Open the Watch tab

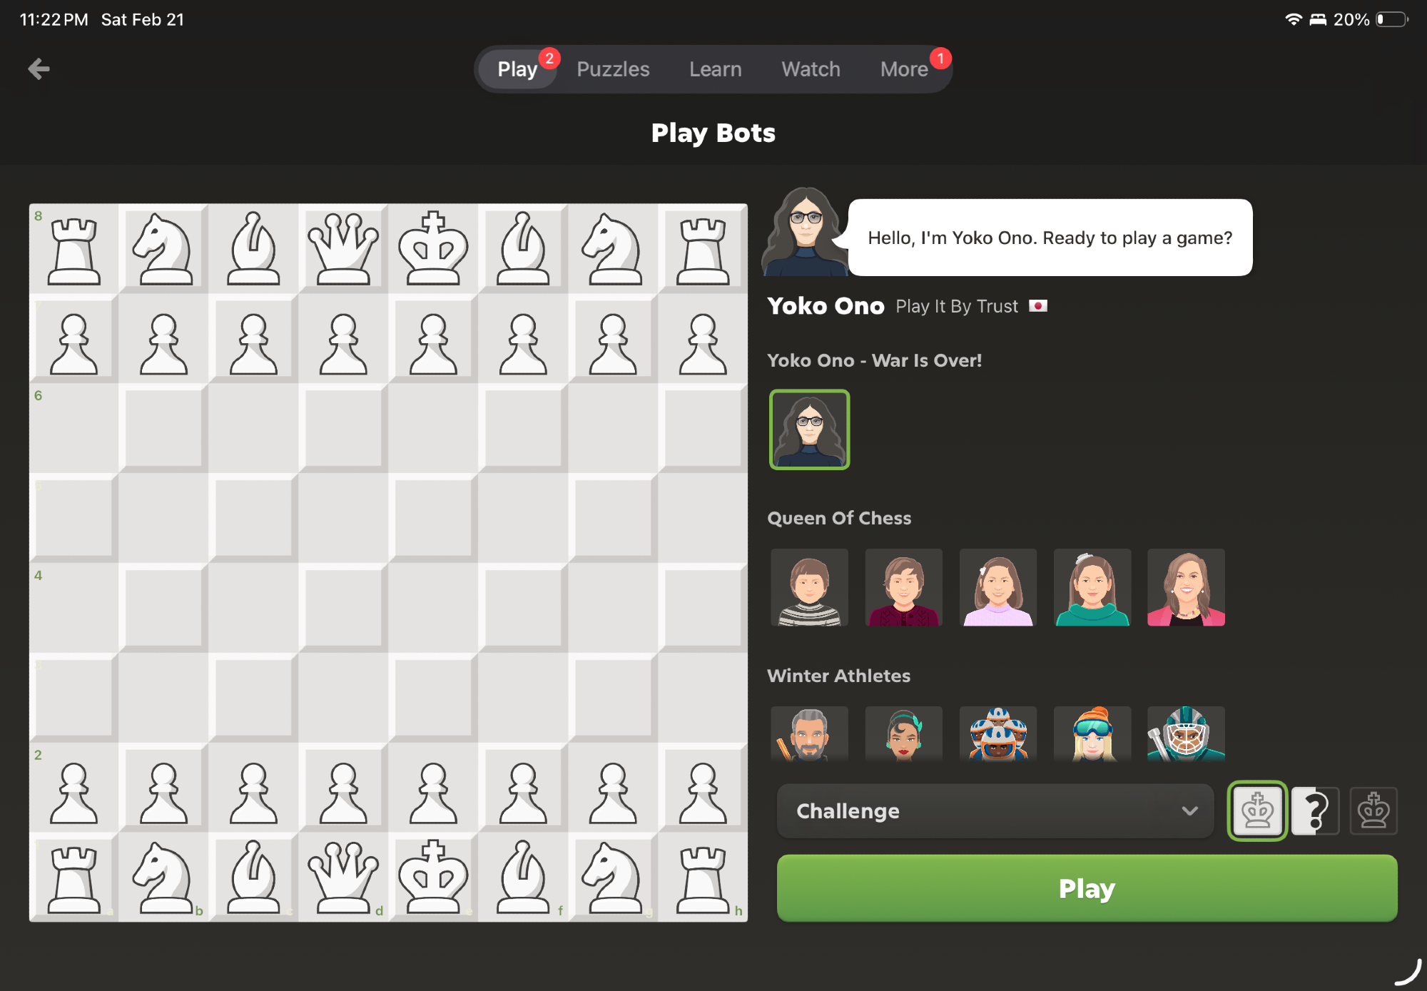coord(811,69)
